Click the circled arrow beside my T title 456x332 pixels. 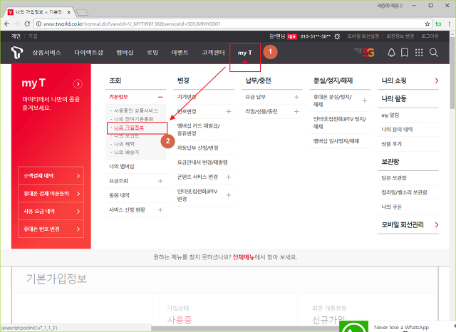[x=78, y=84]
